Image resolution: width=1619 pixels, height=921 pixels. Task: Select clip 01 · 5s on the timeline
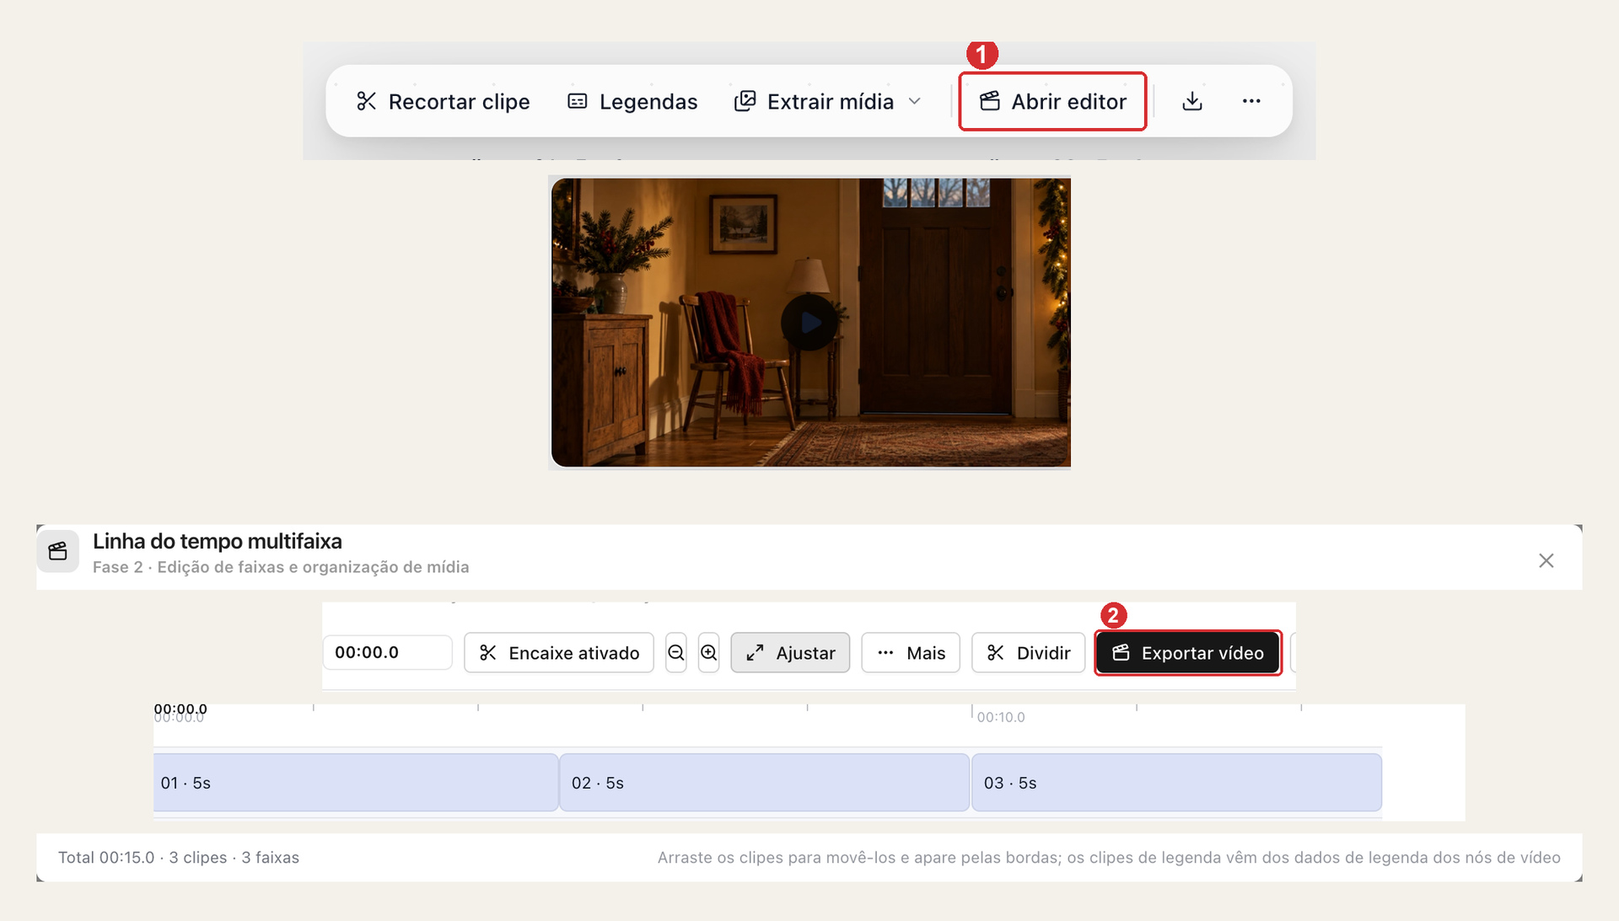(356, 782)
